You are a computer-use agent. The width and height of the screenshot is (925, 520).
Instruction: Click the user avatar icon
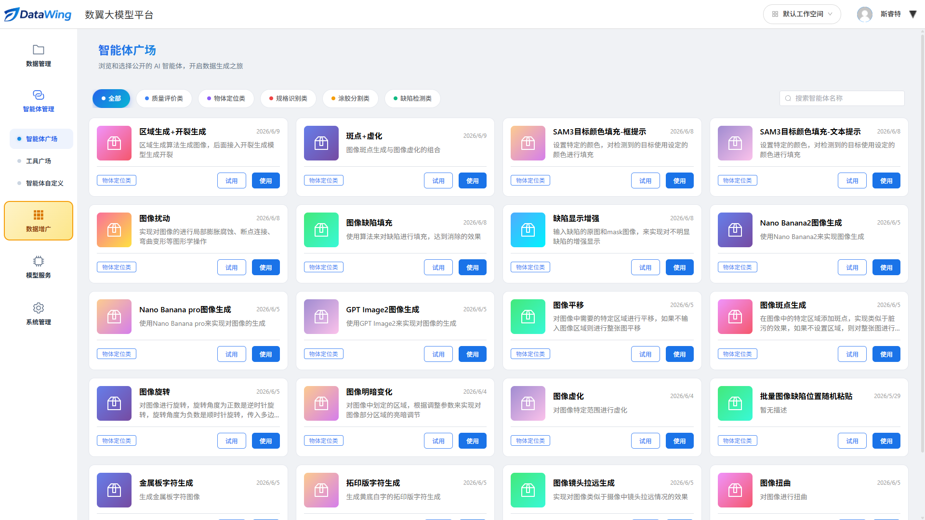click(x=865, y=14)
